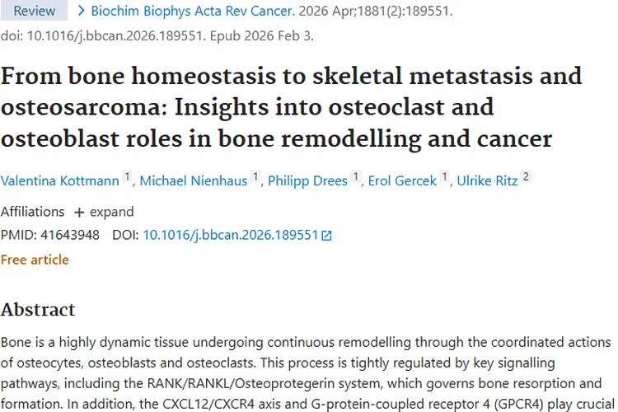
Task: Click affiliation superscript 2 after Ulrike Ritz
Action: click(x=527, y=176)
